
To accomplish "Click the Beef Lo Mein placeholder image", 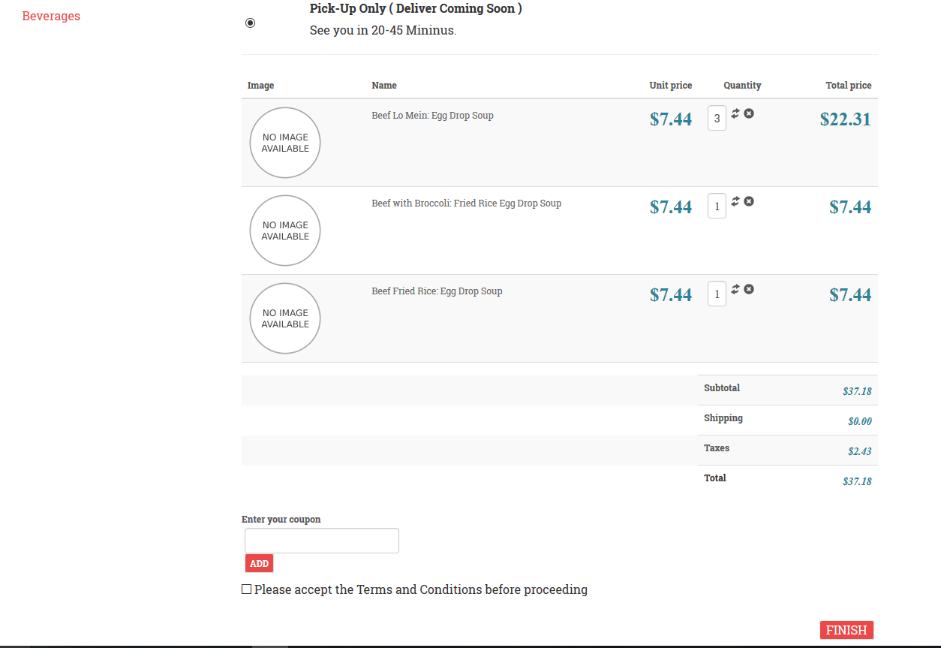I will coord(285,143).
